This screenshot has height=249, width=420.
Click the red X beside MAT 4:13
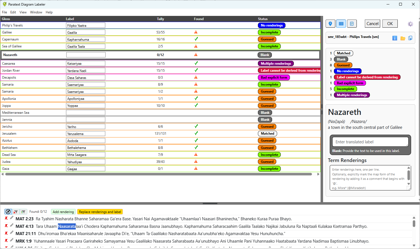[6, 226]
